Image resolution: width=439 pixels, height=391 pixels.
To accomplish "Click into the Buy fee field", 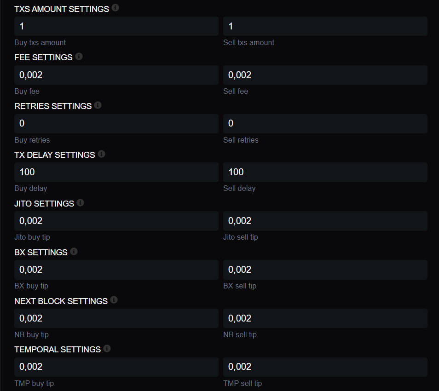I will (x=116, y=75).
